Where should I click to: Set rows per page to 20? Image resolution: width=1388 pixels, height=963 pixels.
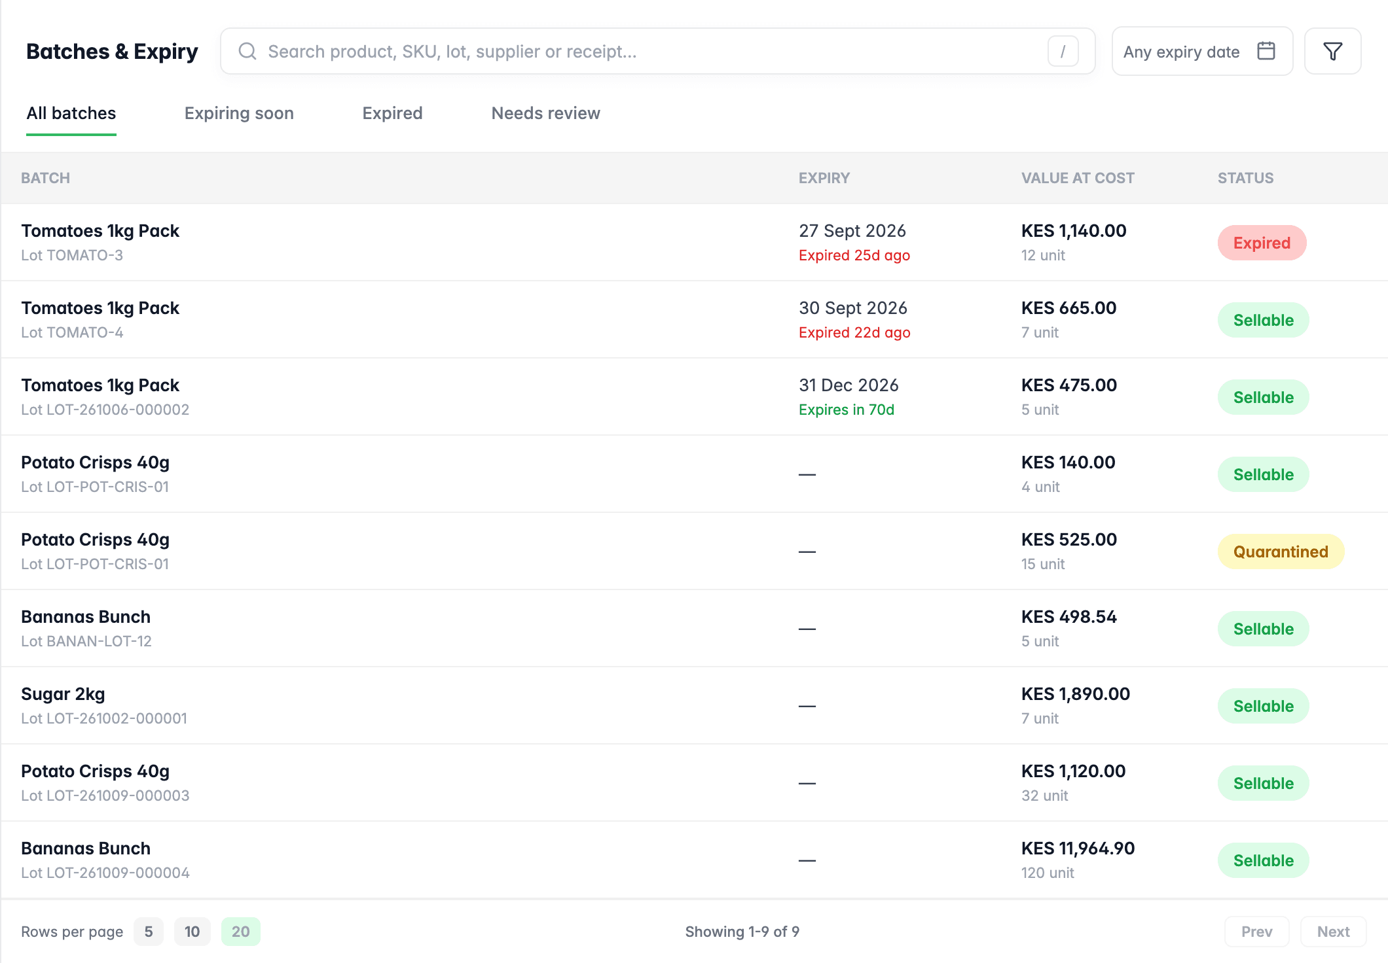coord(241,932)
